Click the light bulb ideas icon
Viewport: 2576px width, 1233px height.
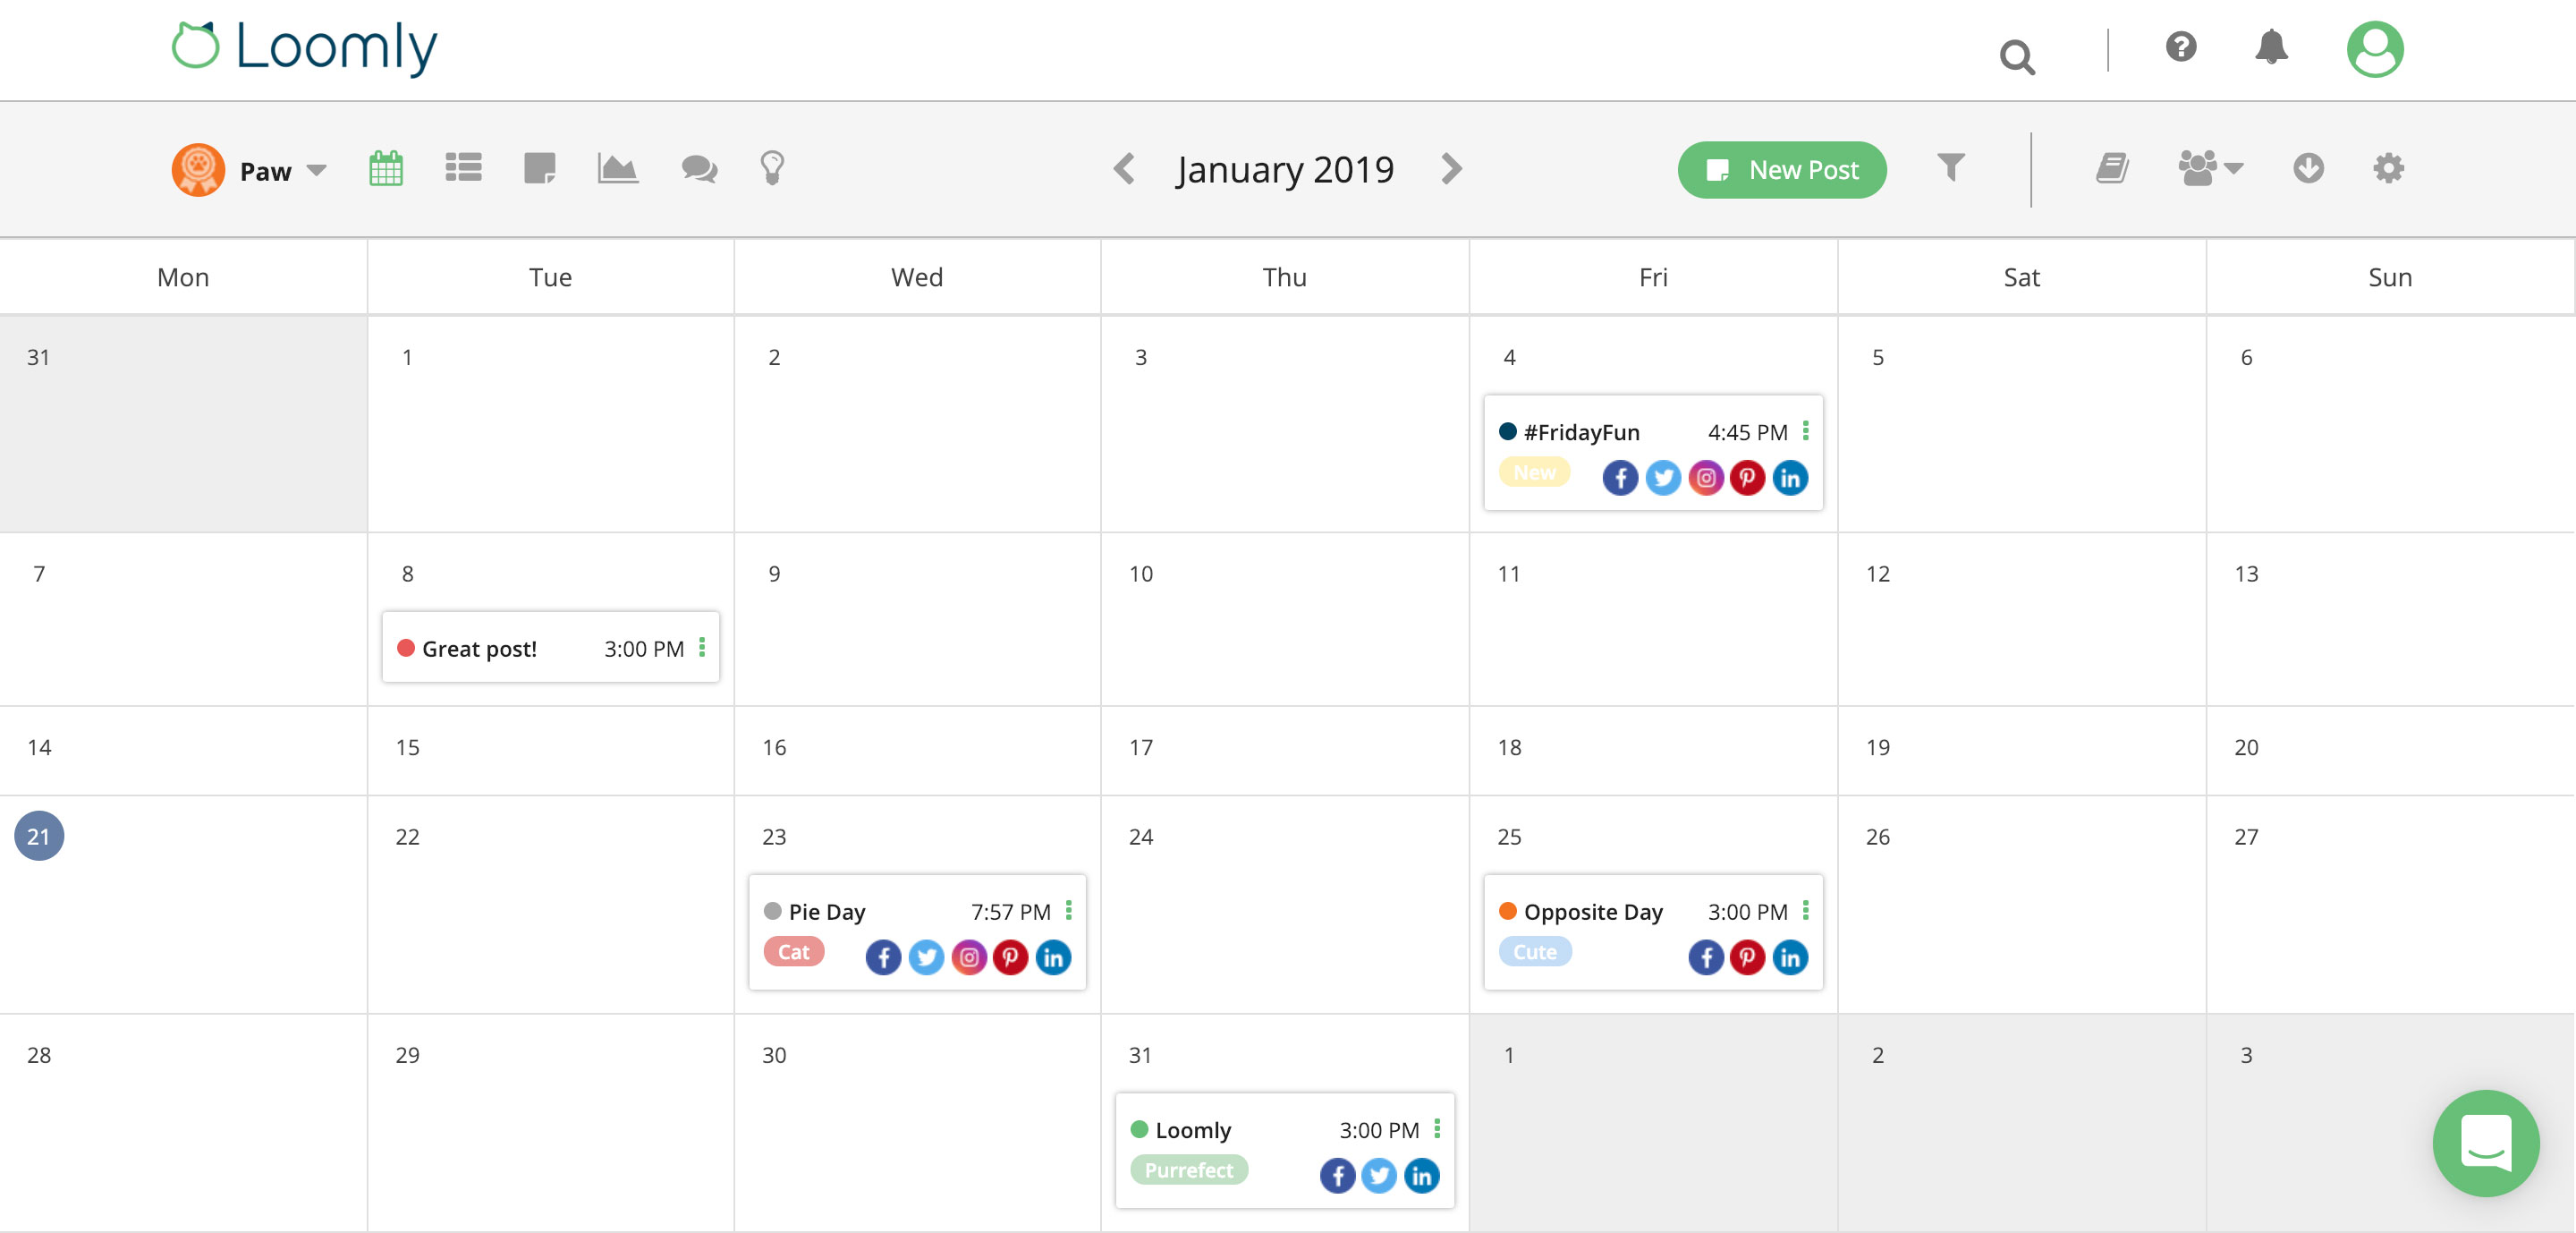click(x=771, y=168)
